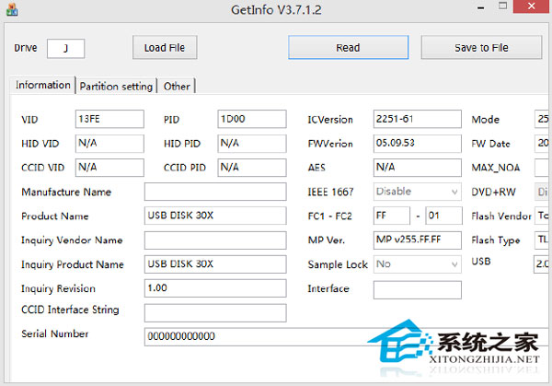Click the DVD+RW label

click(493, 193)
